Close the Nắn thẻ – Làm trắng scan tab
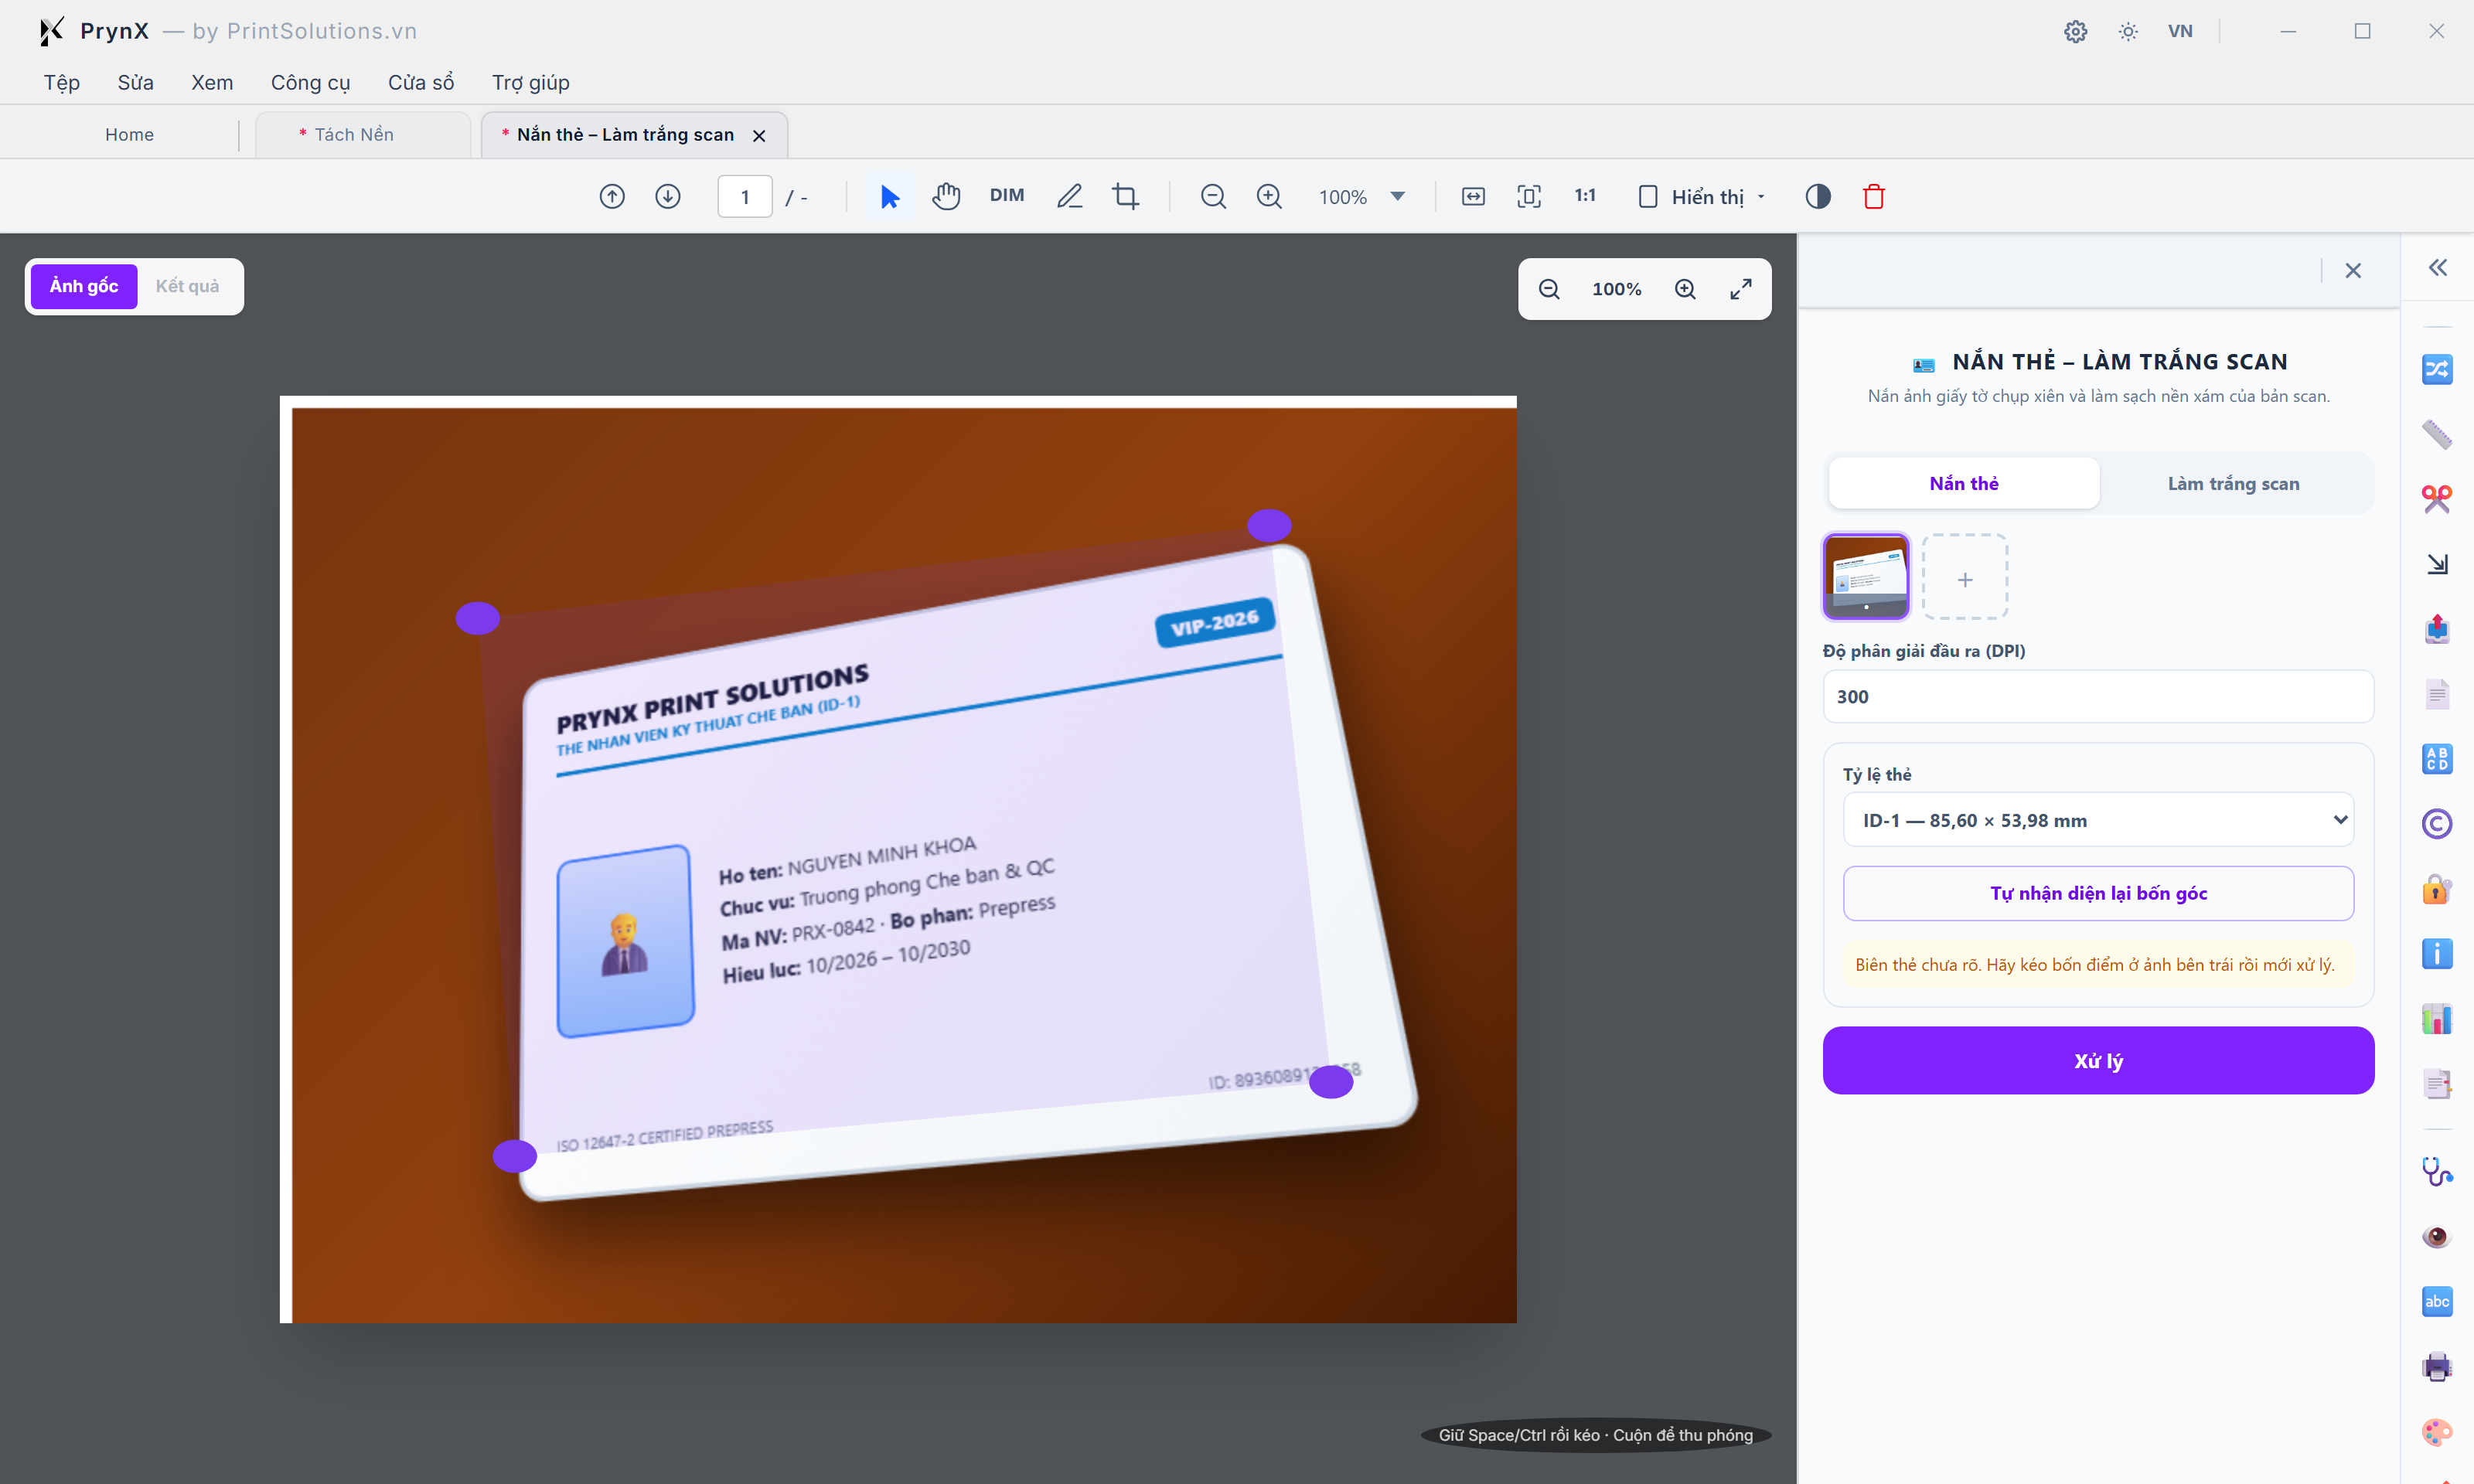The image size is (2474, 1484). coord(759,135)
